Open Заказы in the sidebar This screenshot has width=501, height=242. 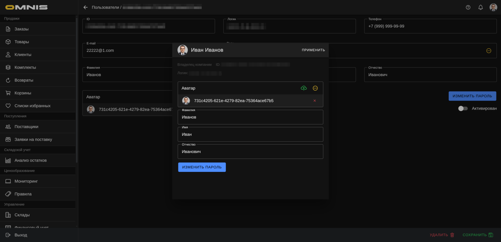coord(22,29)
